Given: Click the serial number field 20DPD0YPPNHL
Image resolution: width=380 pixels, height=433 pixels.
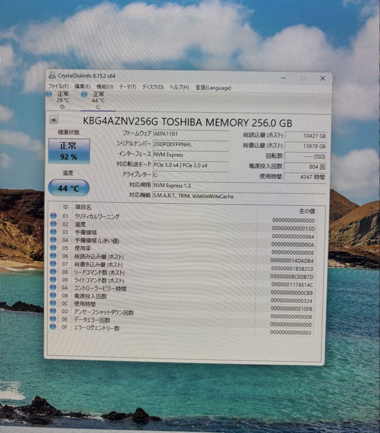Looking at the screenshot, I should pyautogui.click(x=191, y=144).
